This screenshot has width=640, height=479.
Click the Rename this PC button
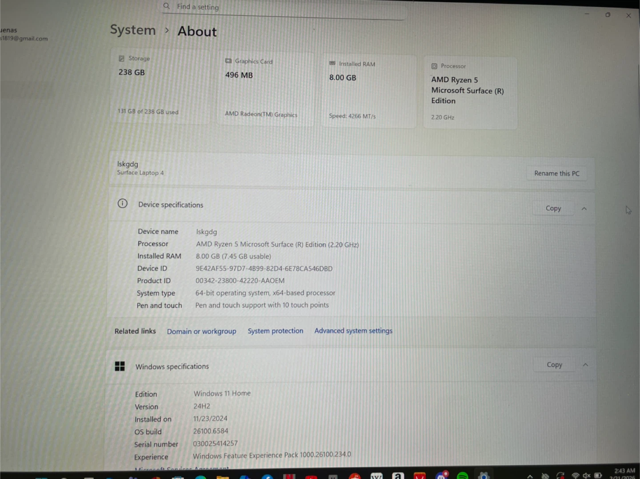tap(556, 174)
